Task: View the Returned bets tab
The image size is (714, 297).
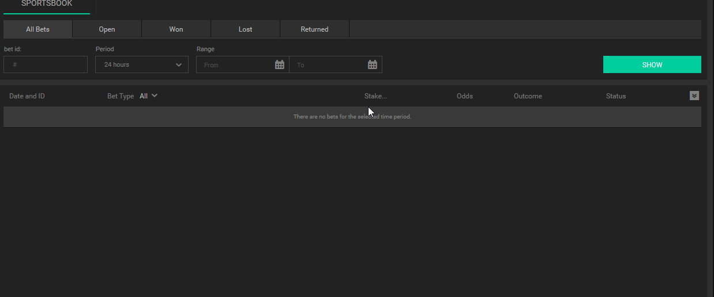Action: point(315,29)
